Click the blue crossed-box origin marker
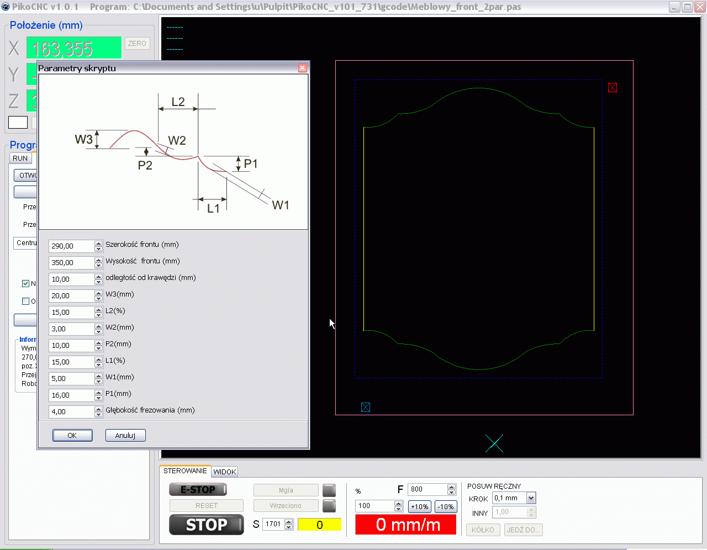Image resolution: width=707 pixels, height=550 pixels. pyautogui.click(x=366, y=408)
